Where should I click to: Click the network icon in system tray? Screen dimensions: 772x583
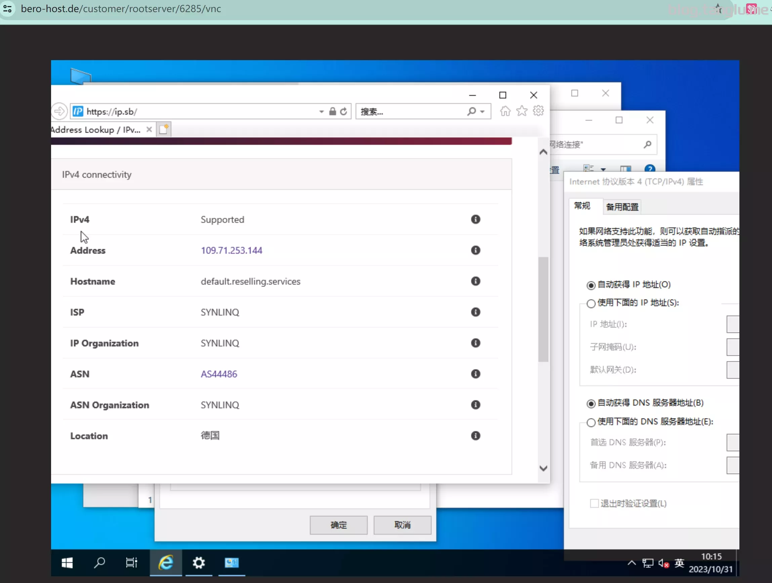click(648, 563)
